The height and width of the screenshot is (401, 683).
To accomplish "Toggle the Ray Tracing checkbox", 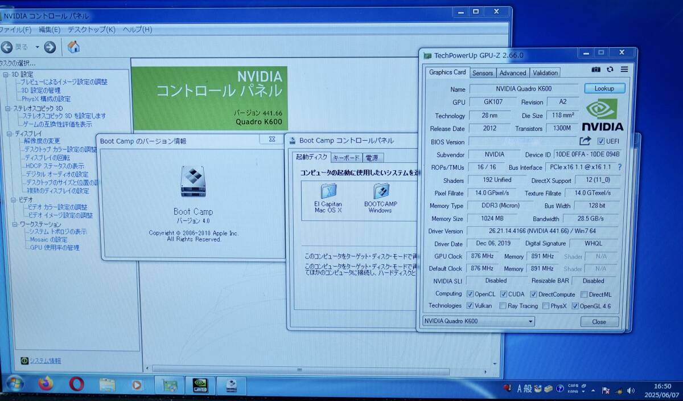I will (x=503, y=306).
